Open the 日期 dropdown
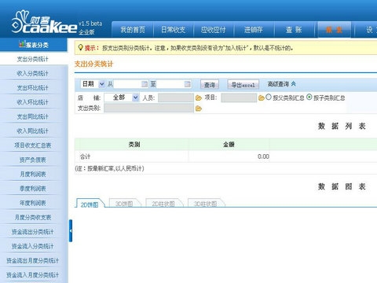Viewport: 377px width, 283px height. coord(93,84)
